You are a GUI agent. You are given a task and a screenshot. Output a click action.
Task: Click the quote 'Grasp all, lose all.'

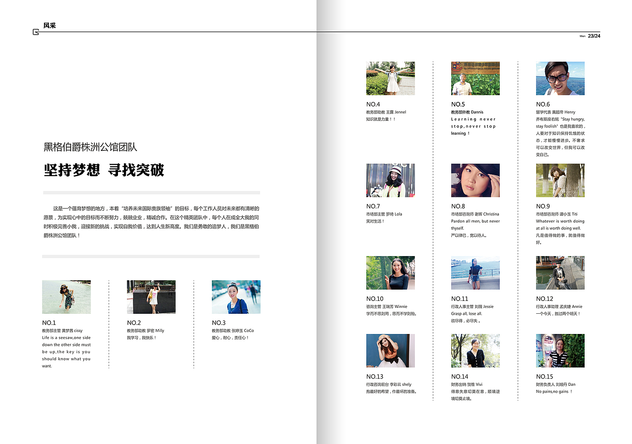(467, 314)
